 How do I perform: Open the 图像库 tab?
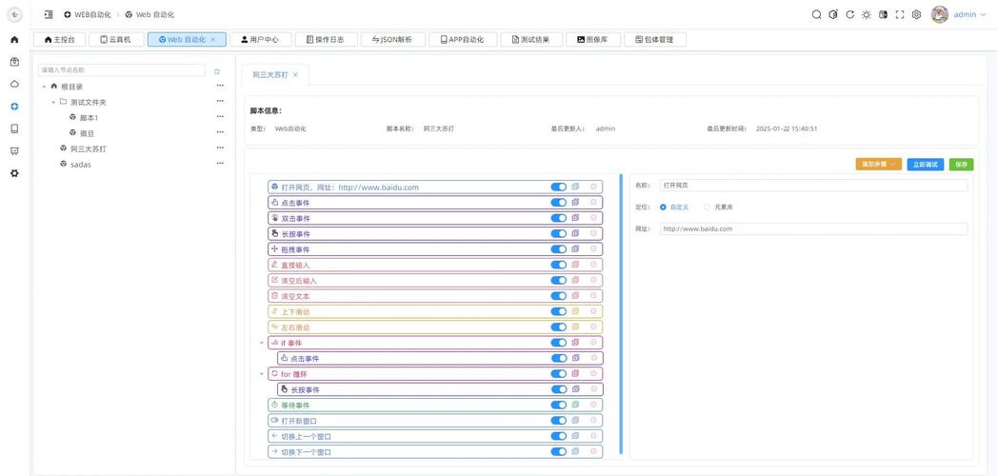click(592, 39)
